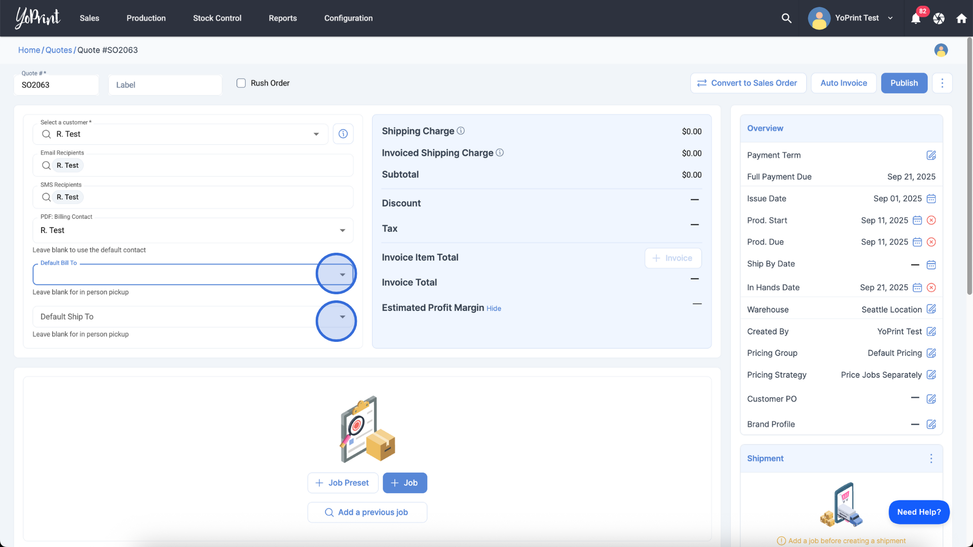Go to Quotes breadcrumb link
973x547 pixels.
pyautogui.click(x=59, y=50)
